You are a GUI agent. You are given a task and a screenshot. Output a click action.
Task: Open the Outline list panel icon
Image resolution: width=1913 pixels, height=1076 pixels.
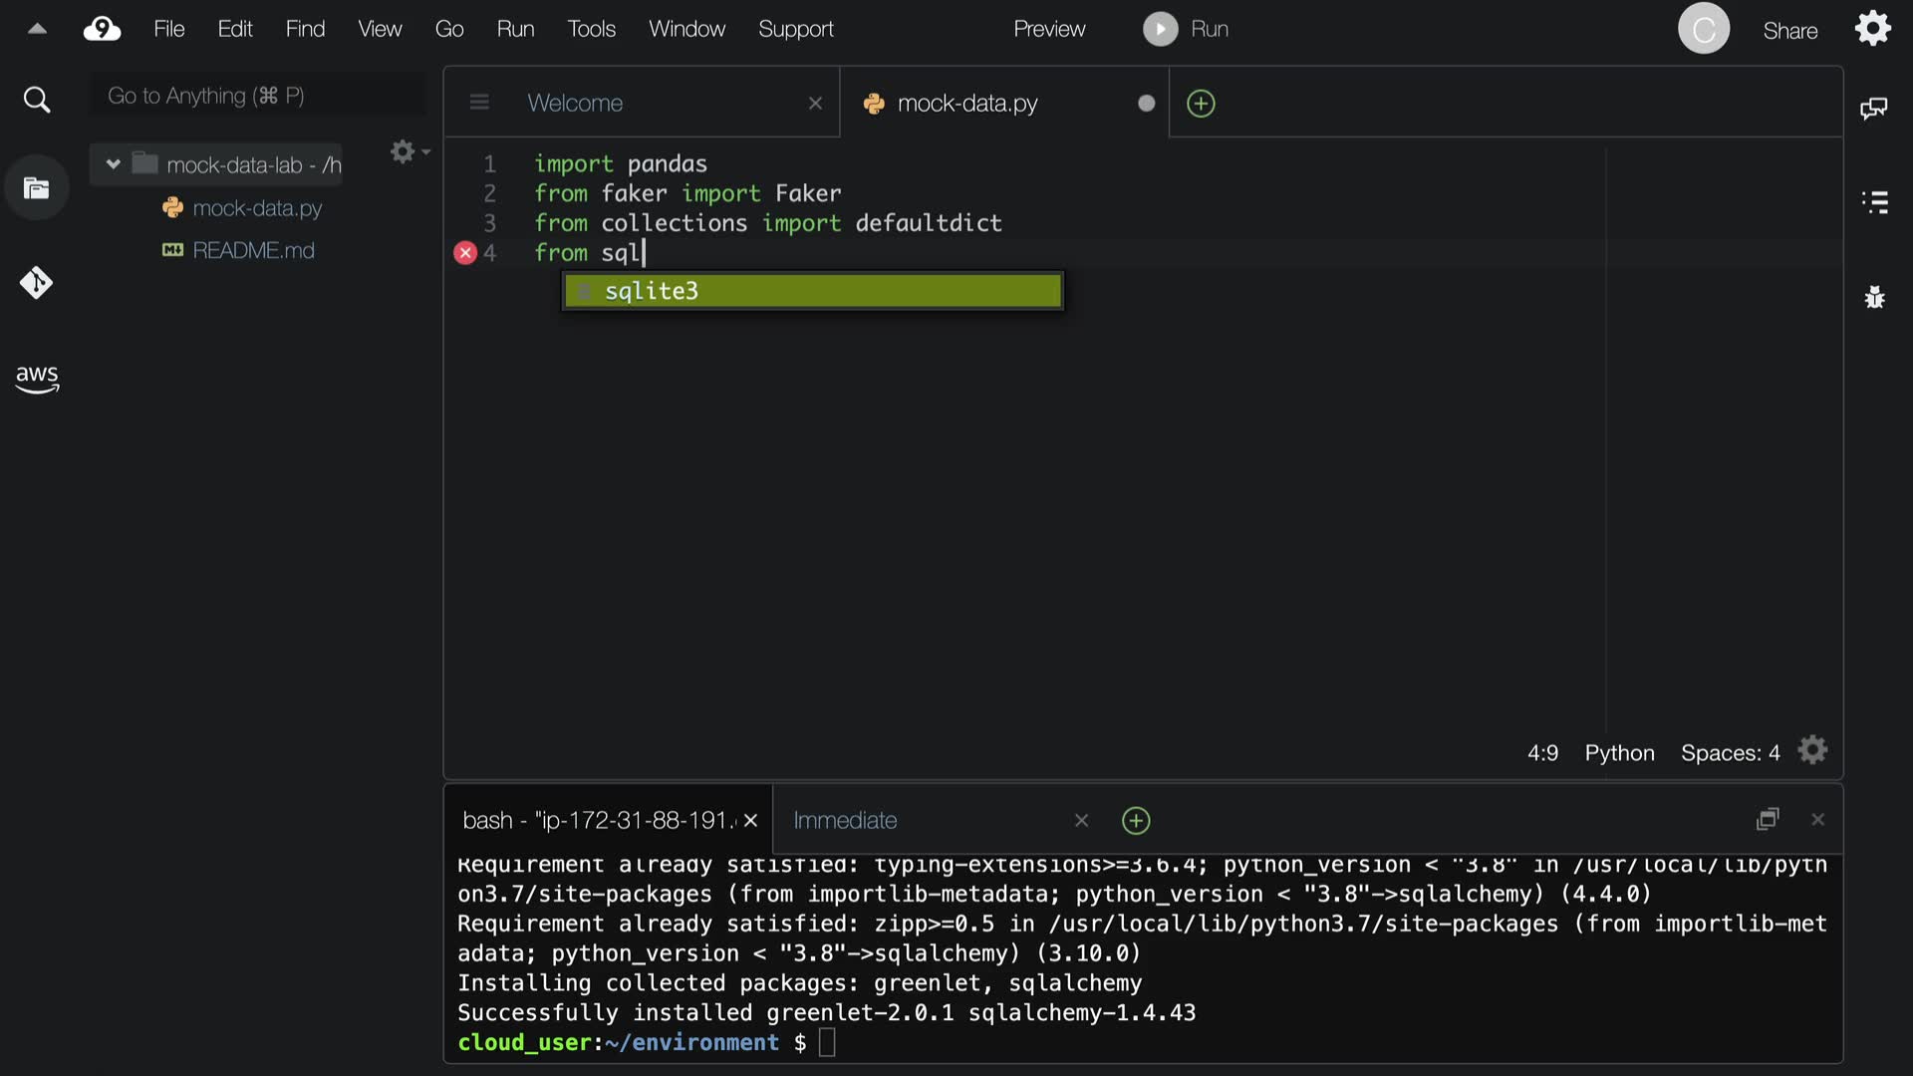[1874, 202]
